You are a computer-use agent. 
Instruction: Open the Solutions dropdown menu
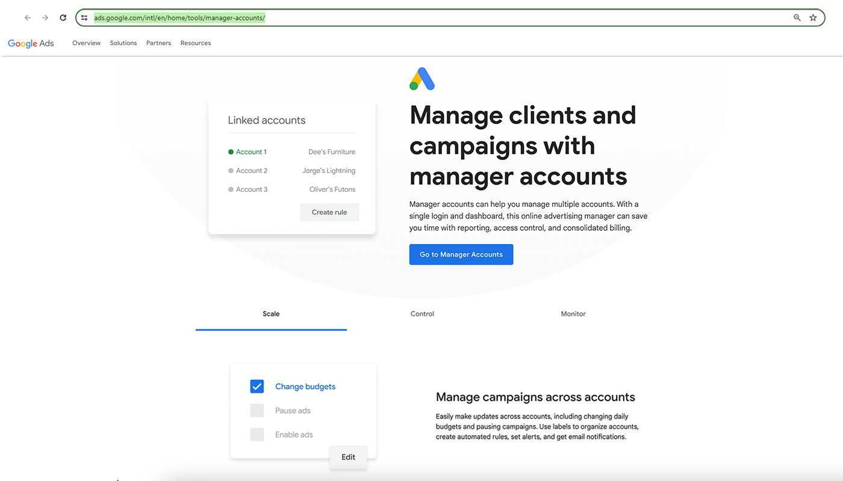click(x=123, y=43)
